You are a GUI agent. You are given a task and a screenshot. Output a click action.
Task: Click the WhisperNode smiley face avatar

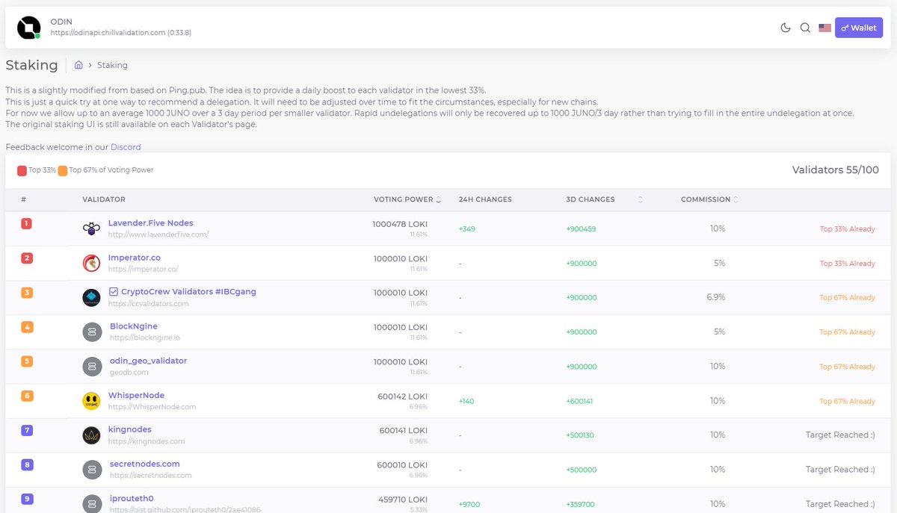point(91,400)
